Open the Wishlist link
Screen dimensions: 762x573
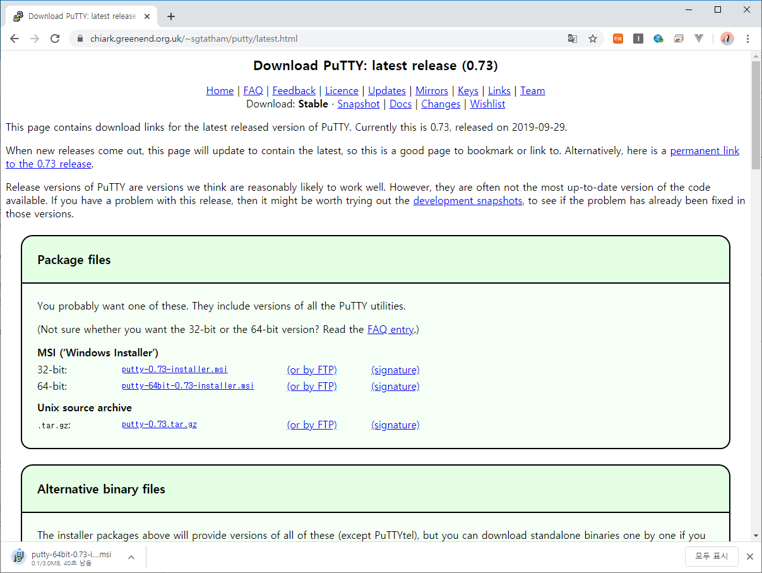(487, 104)
